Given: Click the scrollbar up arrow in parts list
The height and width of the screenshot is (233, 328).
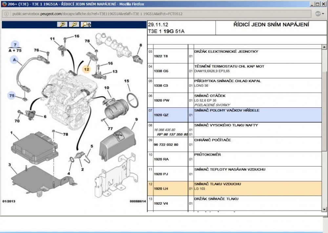Looking at the screenshot, I should 324,47.
